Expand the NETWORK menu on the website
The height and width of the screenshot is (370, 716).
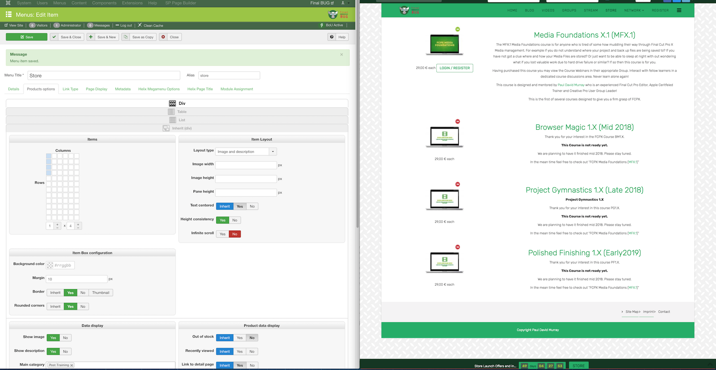tap(634, 10)
